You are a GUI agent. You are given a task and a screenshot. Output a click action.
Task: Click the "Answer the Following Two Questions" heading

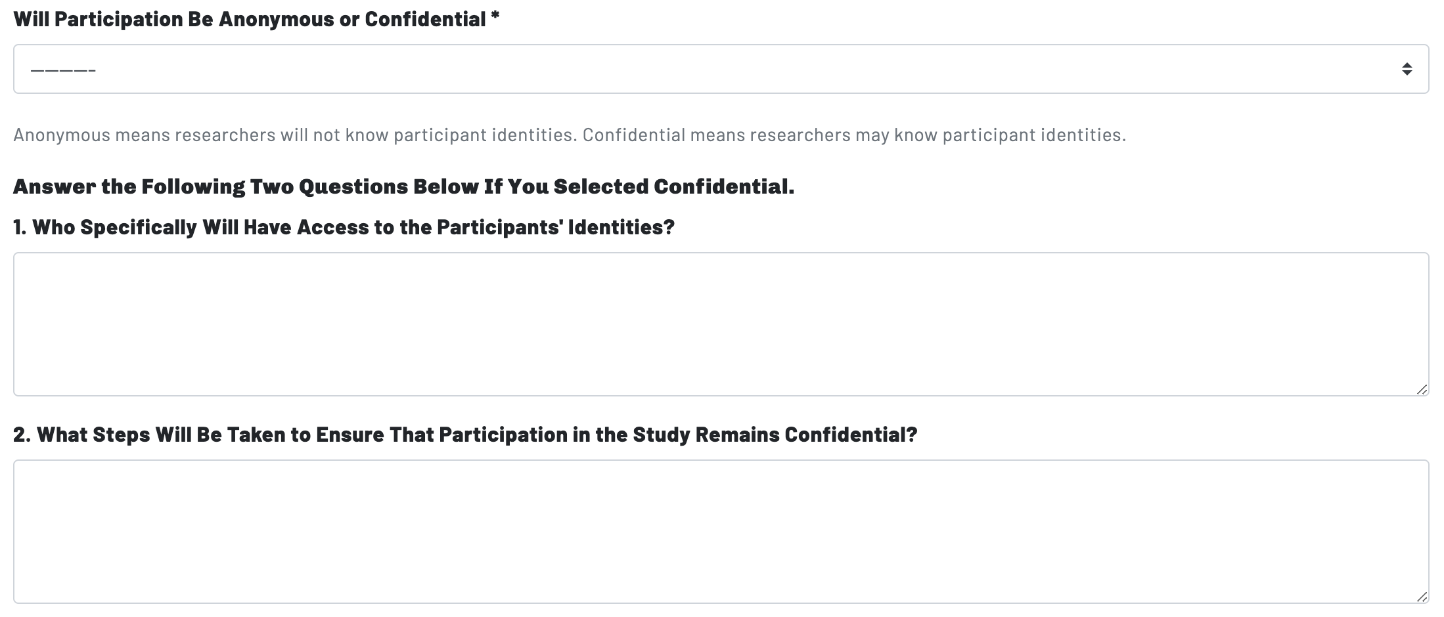point(403,187)
